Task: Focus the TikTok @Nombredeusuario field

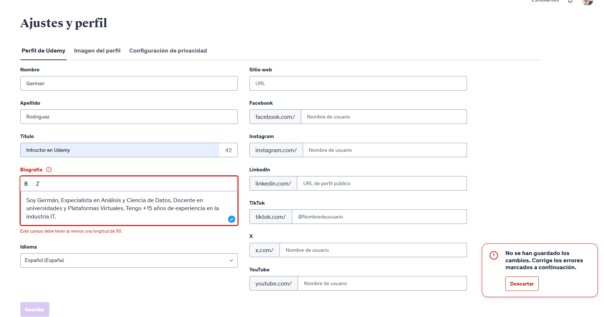Action: click(380, 217)
